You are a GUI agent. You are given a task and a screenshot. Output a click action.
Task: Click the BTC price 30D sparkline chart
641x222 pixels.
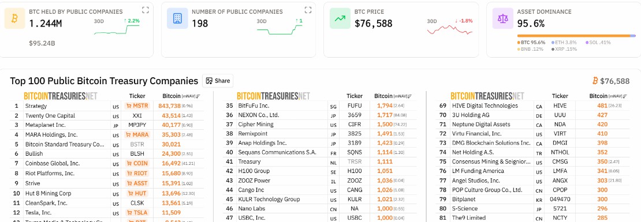[x=450, y=30]
